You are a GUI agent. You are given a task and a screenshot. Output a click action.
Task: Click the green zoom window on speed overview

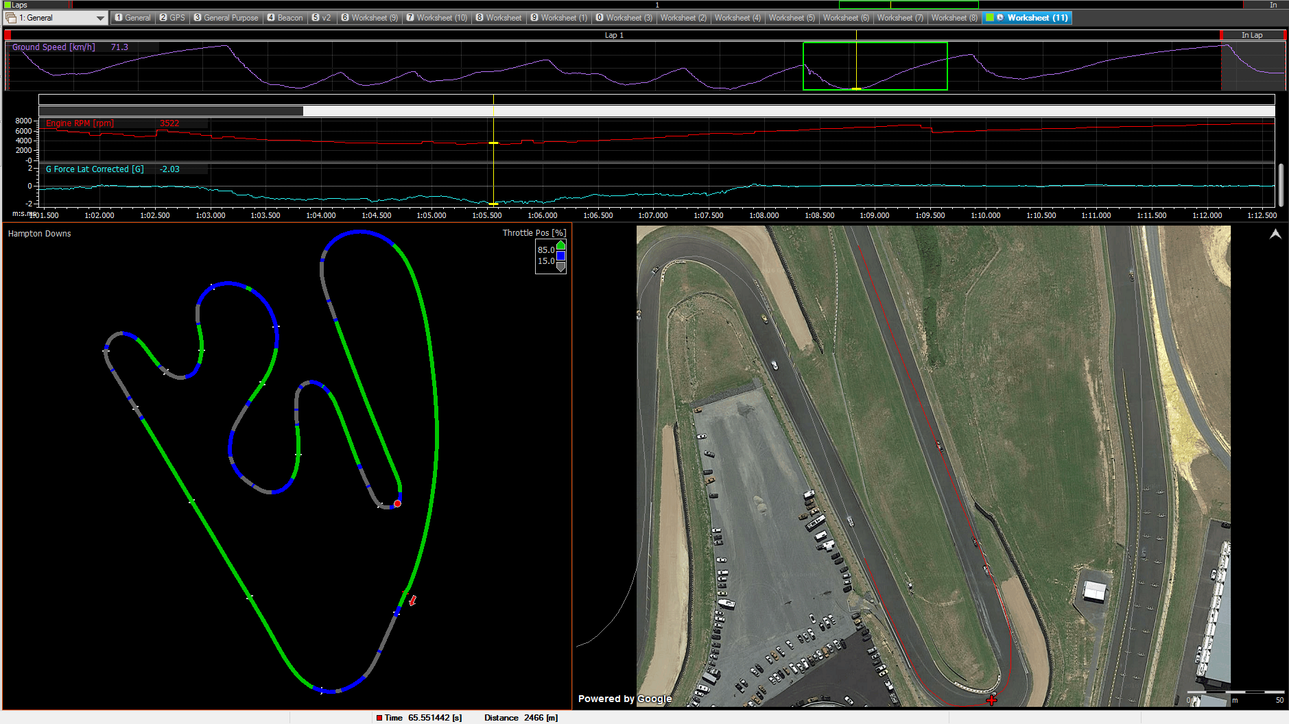point(875,66)
